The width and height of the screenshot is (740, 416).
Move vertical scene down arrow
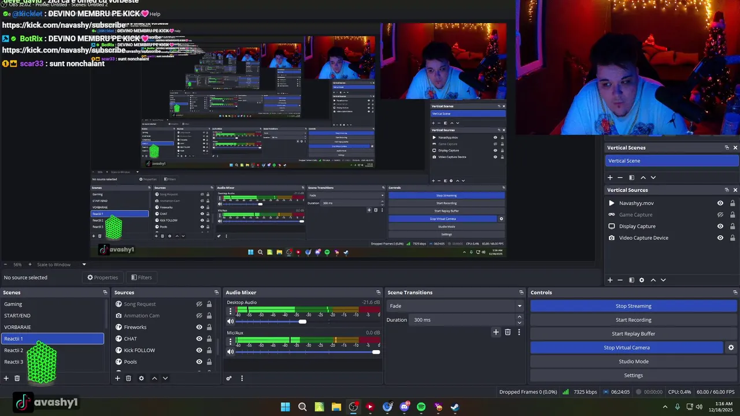point(653,177)
